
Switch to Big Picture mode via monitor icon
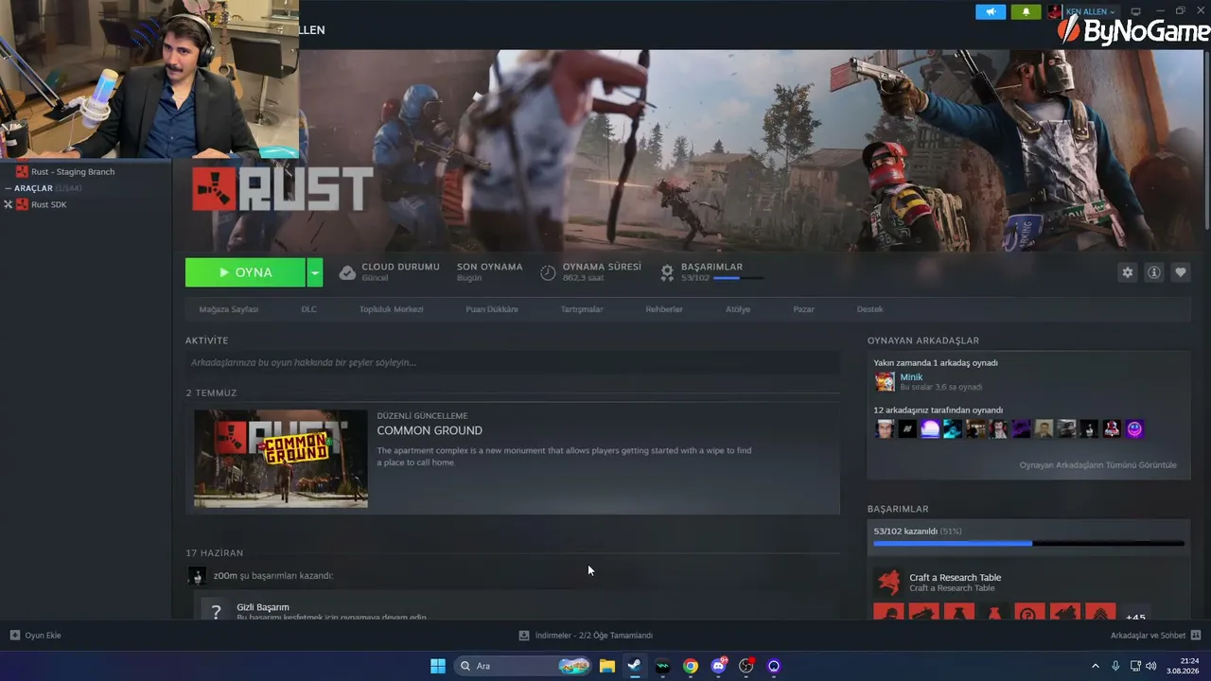pyautogui.click(x=1136, y=11)
